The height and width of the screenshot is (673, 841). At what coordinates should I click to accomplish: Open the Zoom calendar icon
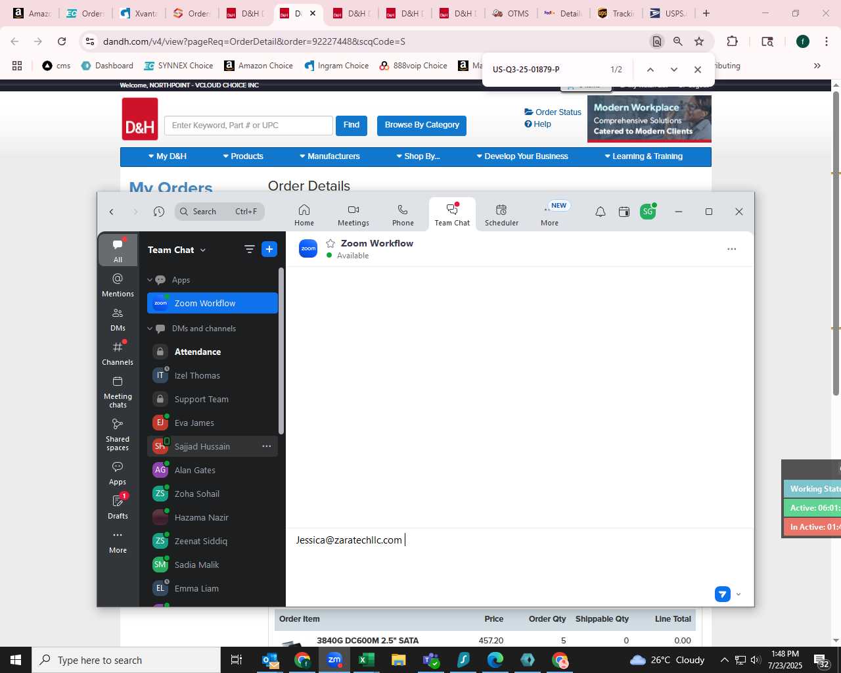pos(624,212)
